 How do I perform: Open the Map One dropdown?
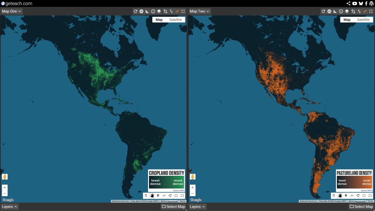[12, 11]
